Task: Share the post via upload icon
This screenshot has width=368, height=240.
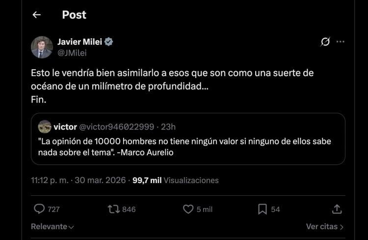Action: click(337, 209)
